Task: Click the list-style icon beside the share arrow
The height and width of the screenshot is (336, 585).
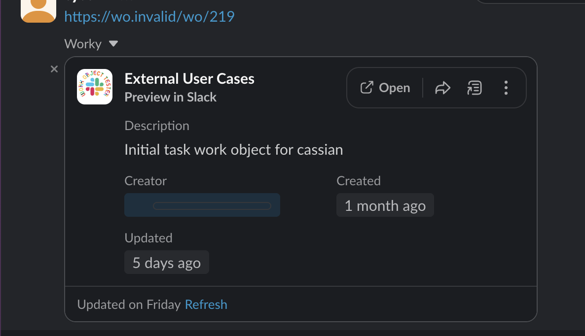Action: [474, 88]
